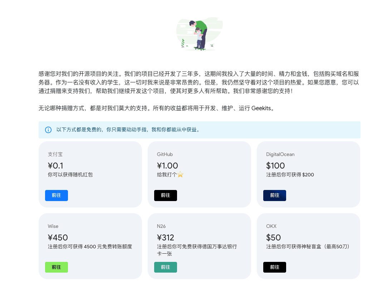Screen dimensions: 392x293
Task: Go to N26 using the teal 前往 button
Action: 165,267
